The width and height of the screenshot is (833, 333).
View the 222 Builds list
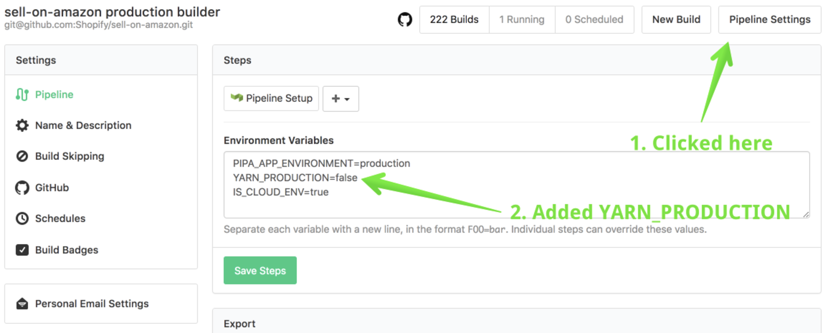pyautogui.click(x=454, y=19)
